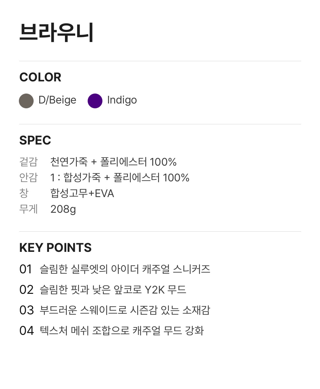The height and width of the screenshot is (389, 320).
Task: Click the D/Beige color label
Action: click(x=57, y=100)
